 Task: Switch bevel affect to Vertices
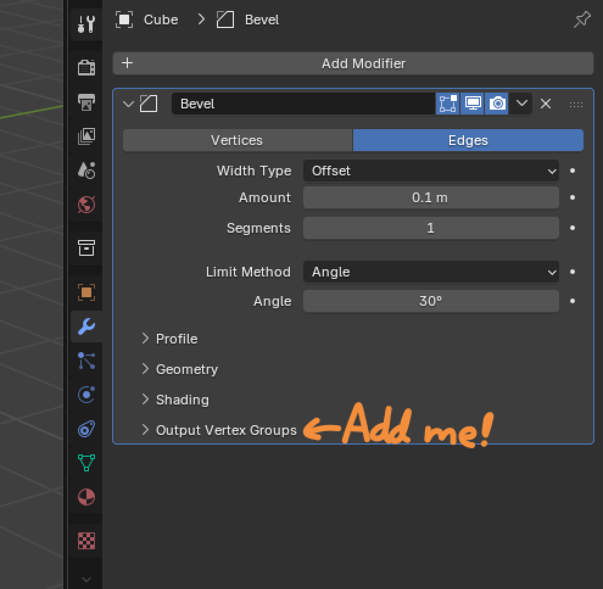[x=238, y=140]
